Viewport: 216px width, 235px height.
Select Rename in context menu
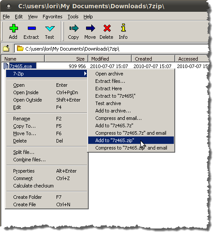[x=47, y=119]
